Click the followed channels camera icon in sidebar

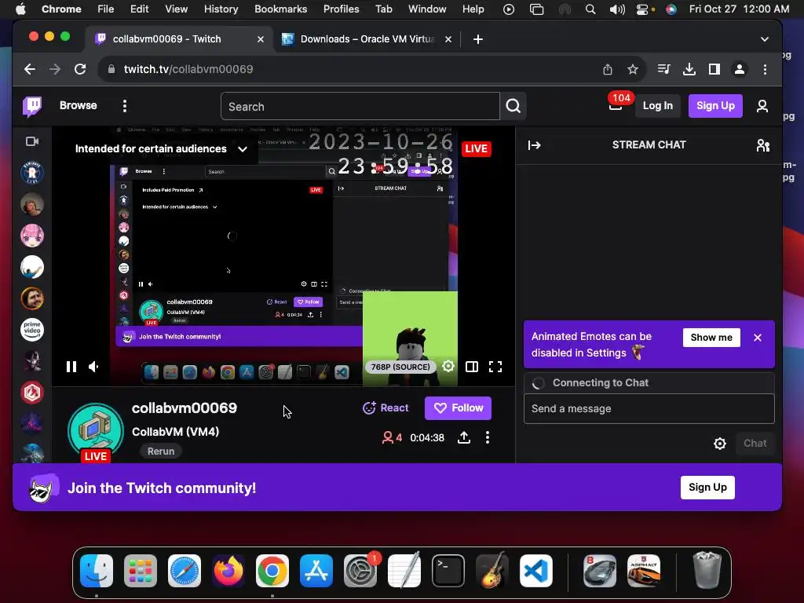[x=32, y=141]
